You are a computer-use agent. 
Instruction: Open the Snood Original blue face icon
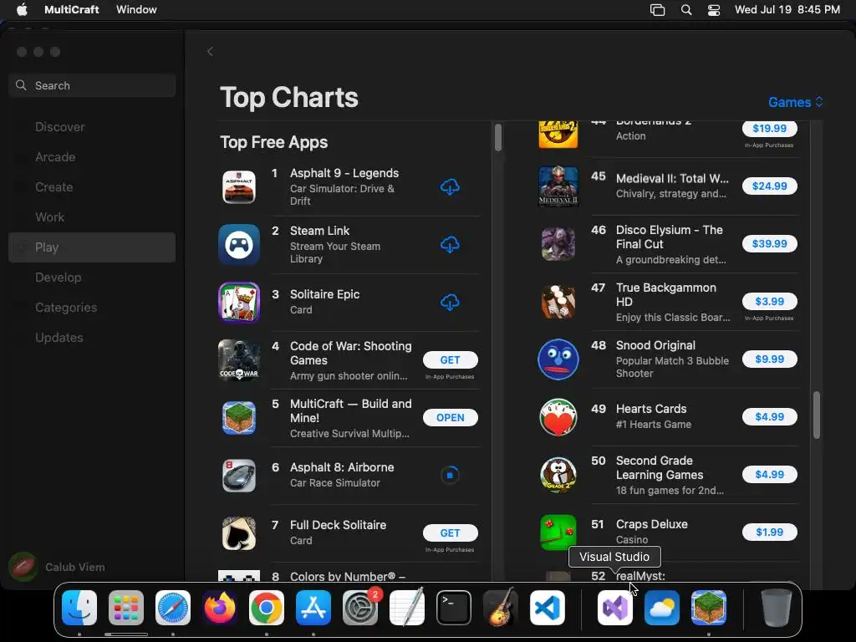[x=558, y=359]
